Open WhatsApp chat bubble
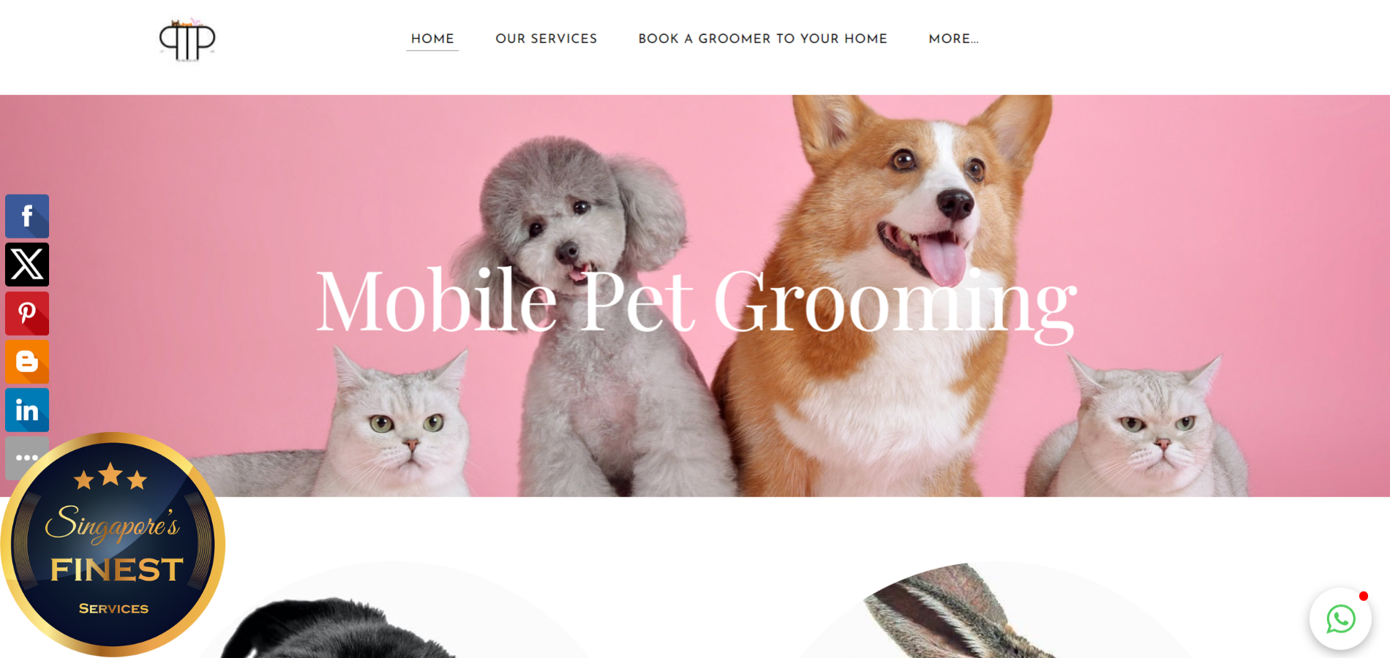Screen dimensions: 1390x658 pos(1340,619)
